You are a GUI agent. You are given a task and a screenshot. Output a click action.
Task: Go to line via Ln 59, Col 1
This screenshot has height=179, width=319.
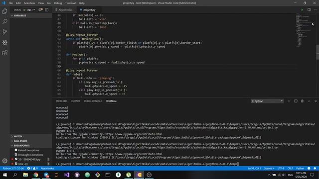pyautogui.click(x=254, y=168)
